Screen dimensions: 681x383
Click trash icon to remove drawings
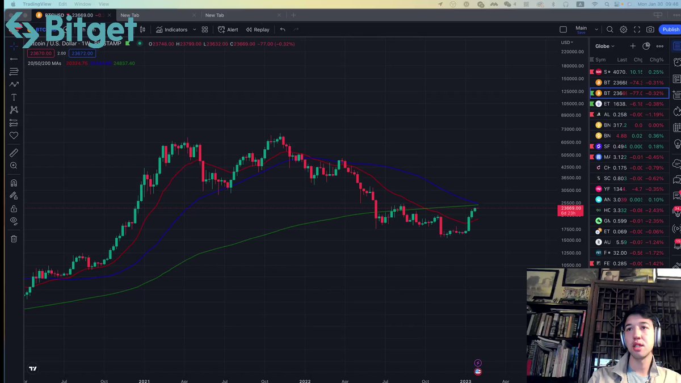pyautogui.click(x=14, y=239)
